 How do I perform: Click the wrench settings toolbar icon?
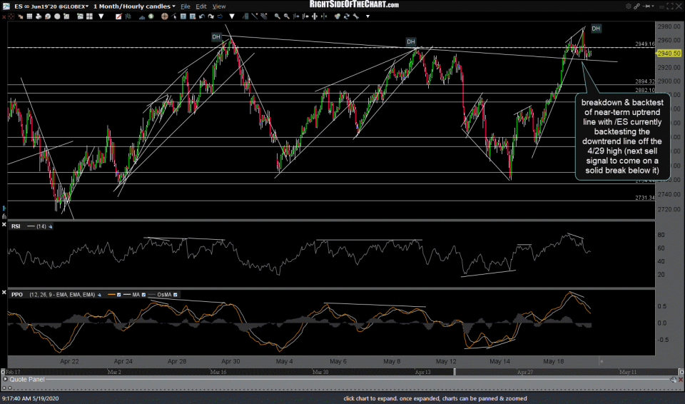[x=355, y=16]
